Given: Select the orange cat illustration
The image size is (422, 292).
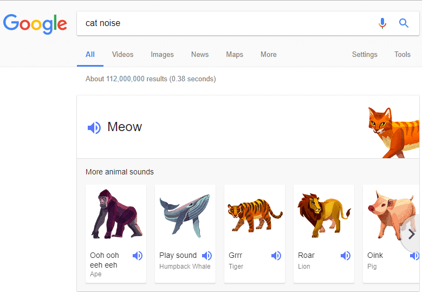Looking at the screenshot, I should point(393,132).
